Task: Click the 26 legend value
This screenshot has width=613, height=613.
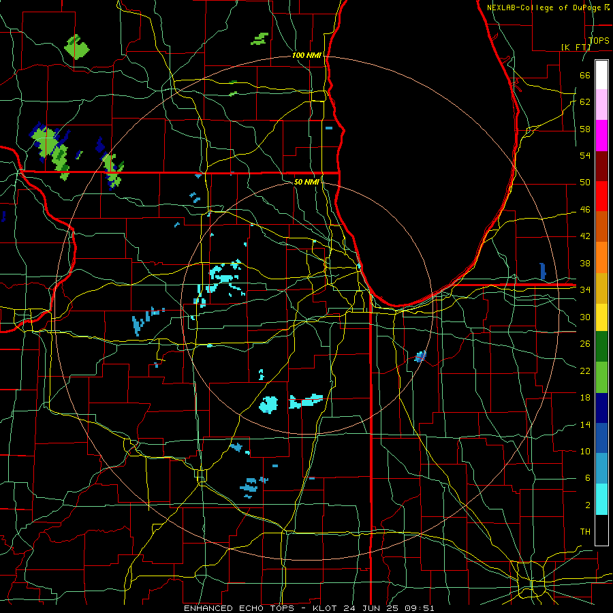Action: point(585,344)
